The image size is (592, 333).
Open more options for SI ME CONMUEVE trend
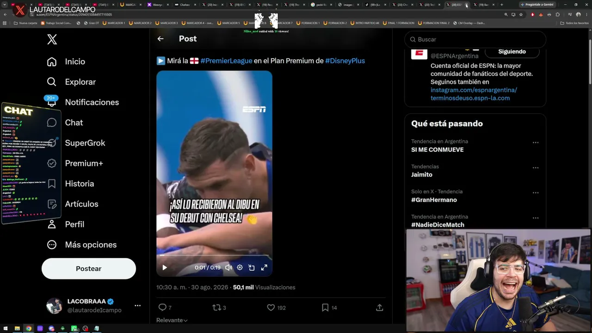(x=536, y=142)
